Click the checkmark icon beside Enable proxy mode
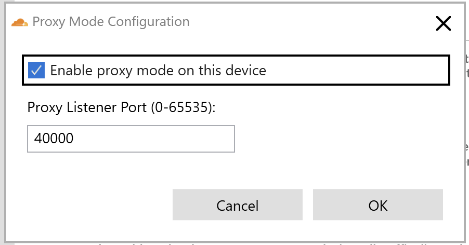The height and width of the screenshot is (245, 469). [x=36, y=70]
